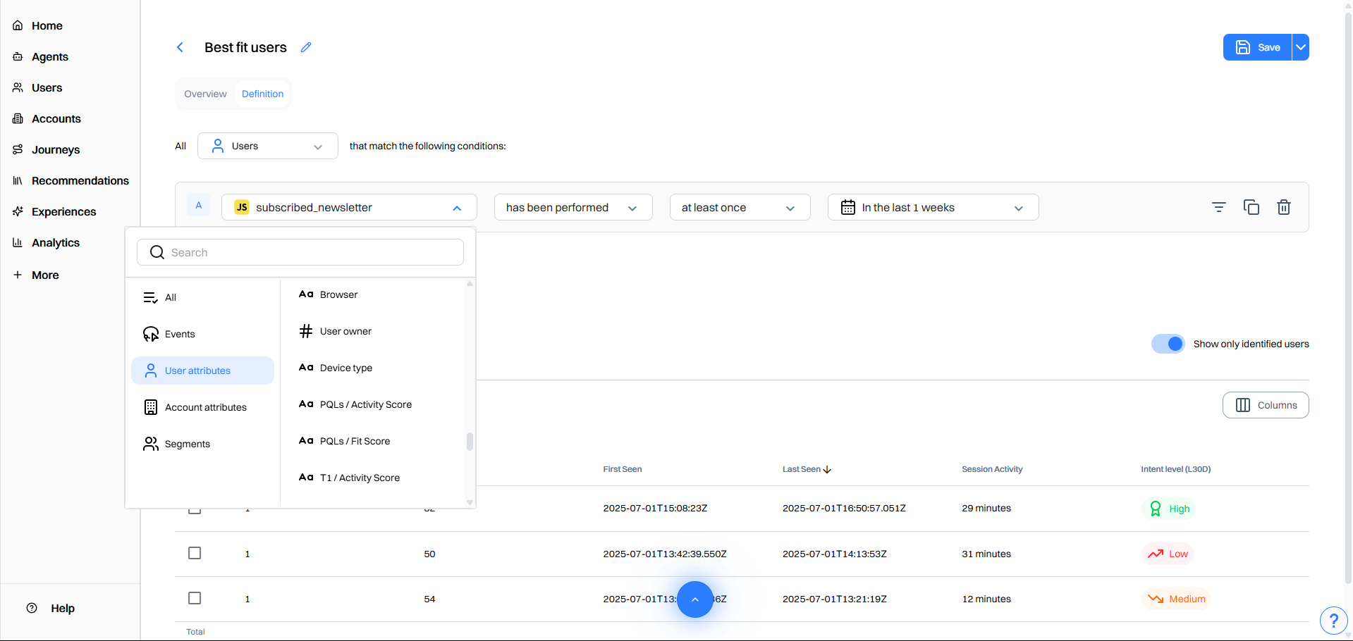Sort by Intent level (L30D) column header
The width and height of the screenshot is (1353, 641).
(x=1176, y=469)
